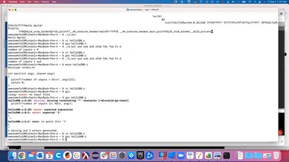Open the Trash in the dock
Viewport: 289px width, 162px height.
coord(276,156)
